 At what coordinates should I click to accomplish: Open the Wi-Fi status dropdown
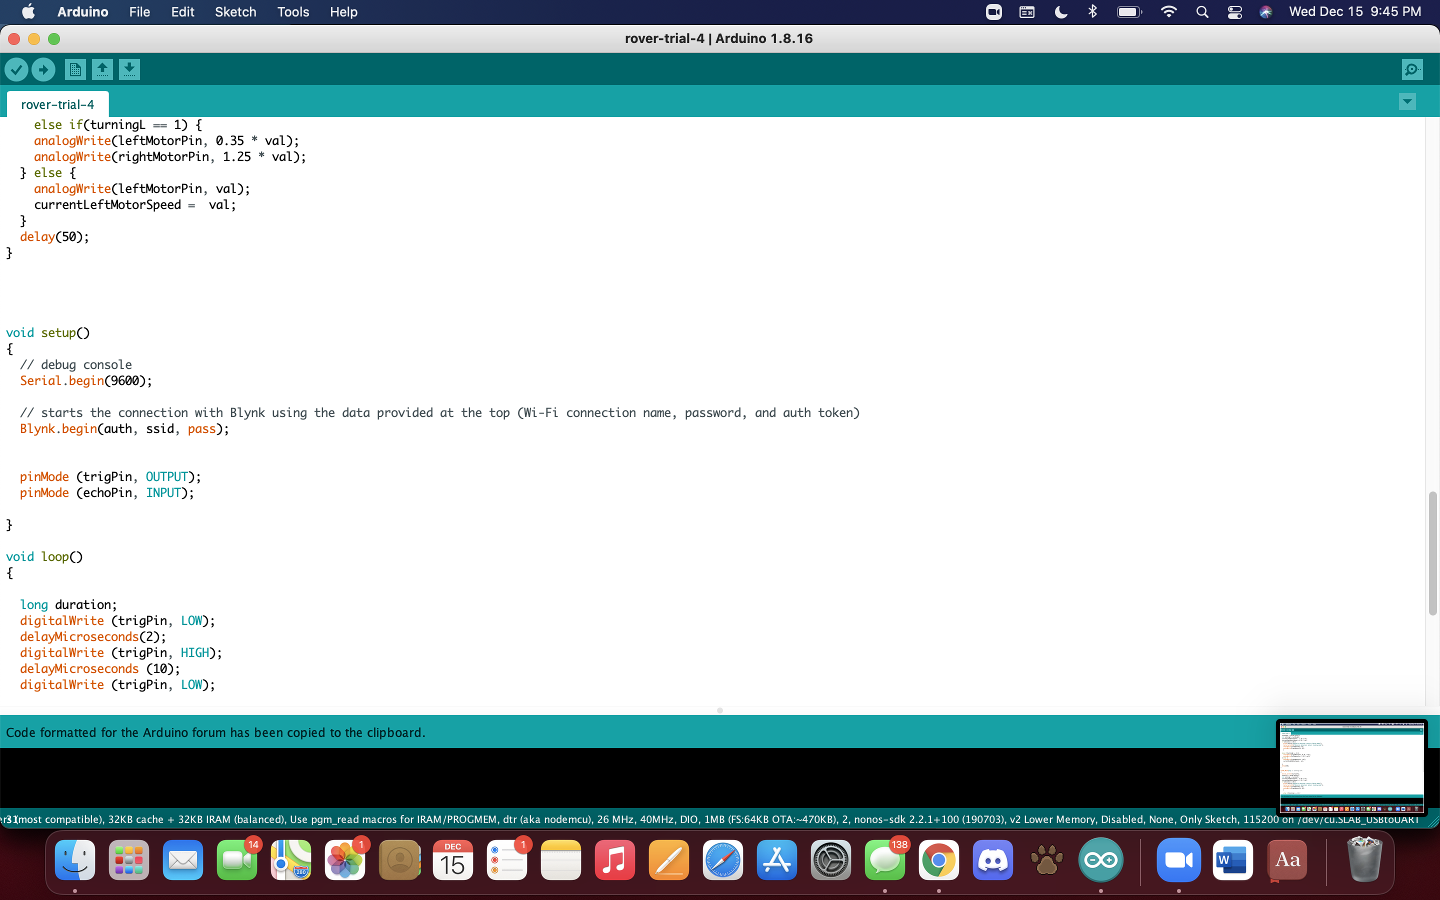[x=1168, y=12]
